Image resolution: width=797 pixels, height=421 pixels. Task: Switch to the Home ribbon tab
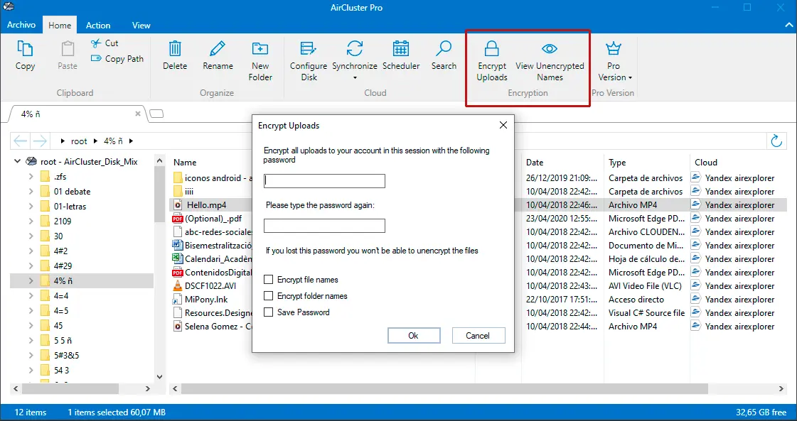(60, 25)
